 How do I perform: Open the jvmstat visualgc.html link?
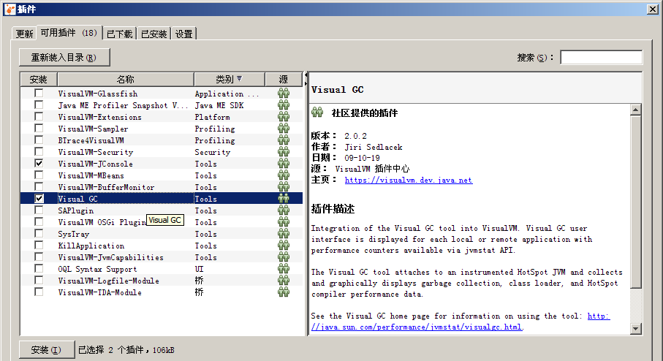[461, 322]
